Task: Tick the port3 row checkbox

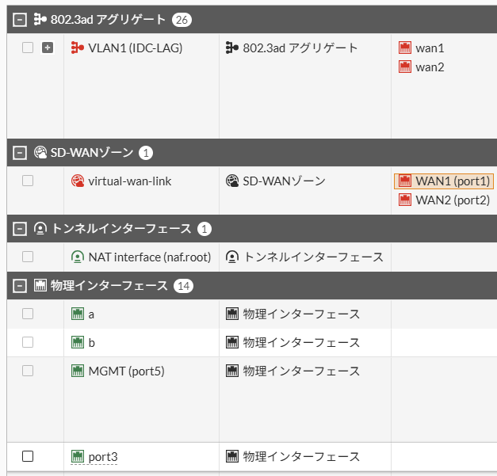Action: pos(28,456)
